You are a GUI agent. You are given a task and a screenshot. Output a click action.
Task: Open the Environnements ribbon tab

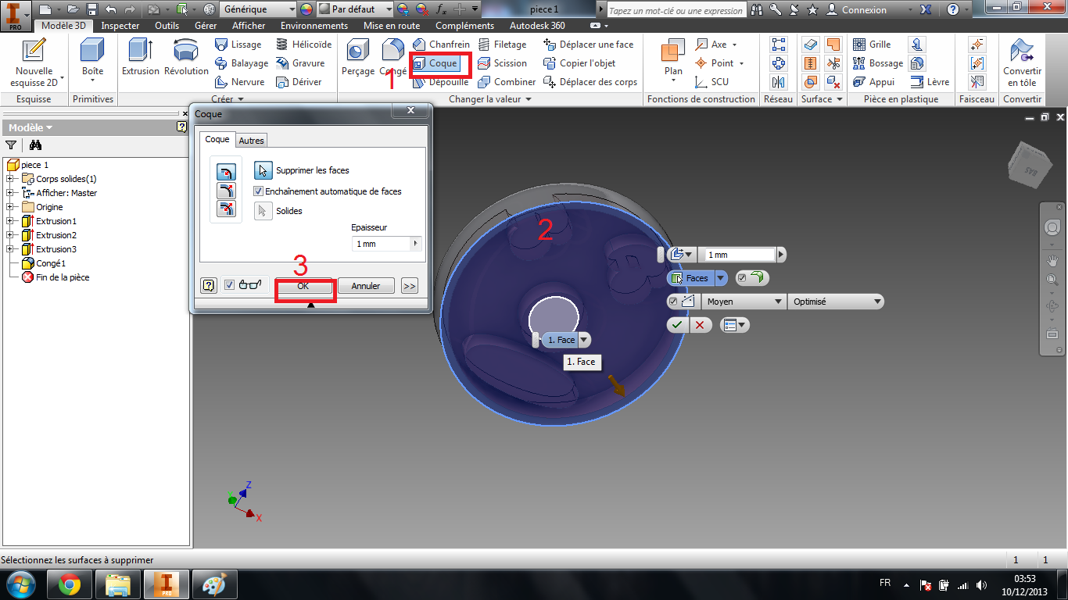tap(314, 26)
